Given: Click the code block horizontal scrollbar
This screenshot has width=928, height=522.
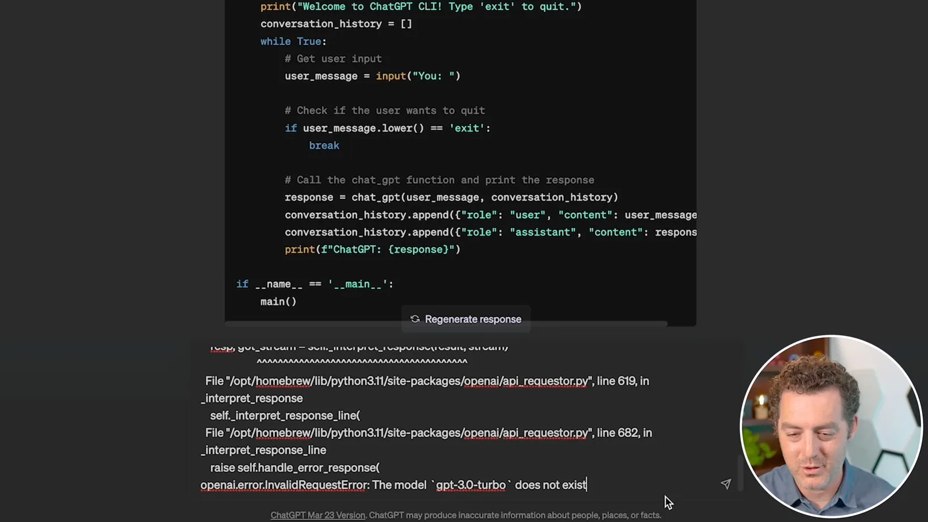Looking at the screenshot, I should pos(446,324).
